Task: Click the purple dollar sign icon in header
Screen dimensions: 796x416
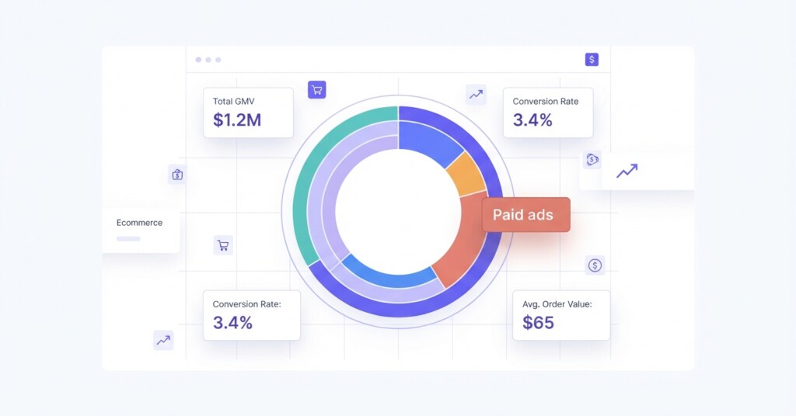Action: pos(592,60)
